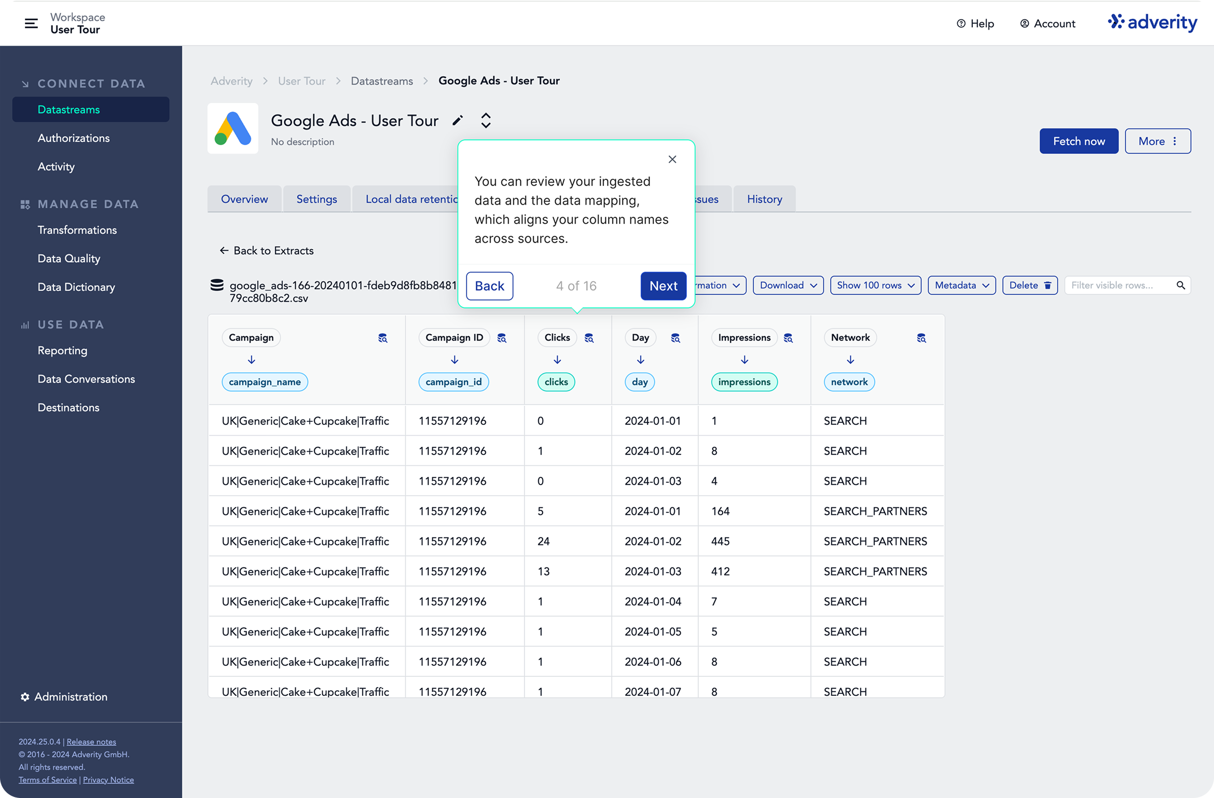The height and width of the screenshot is (798, 1214).
Task: Open Transformations in the sidebar
Action: (x=77, y=230)
